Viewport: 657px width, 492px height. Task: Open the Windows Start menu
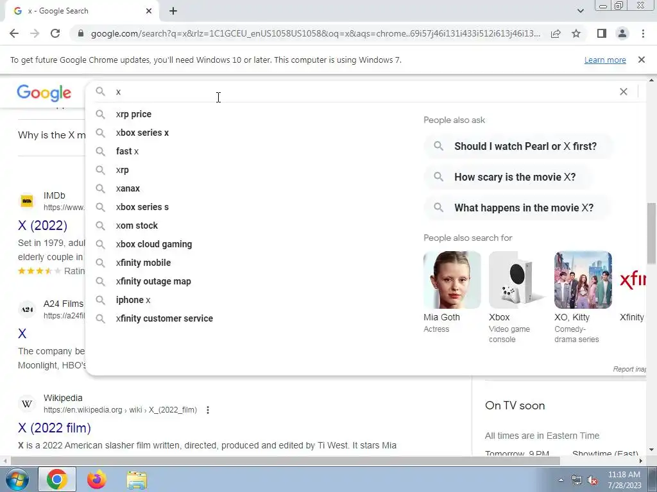click(x=17, y=479)
